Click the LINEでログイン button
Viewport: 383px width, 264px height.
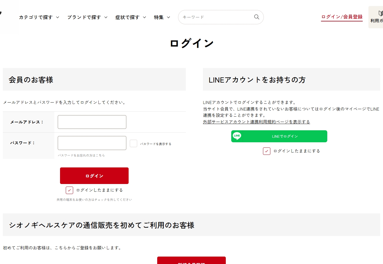coord(279,136)
